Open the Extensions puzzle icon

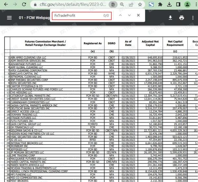pos(160,5)
